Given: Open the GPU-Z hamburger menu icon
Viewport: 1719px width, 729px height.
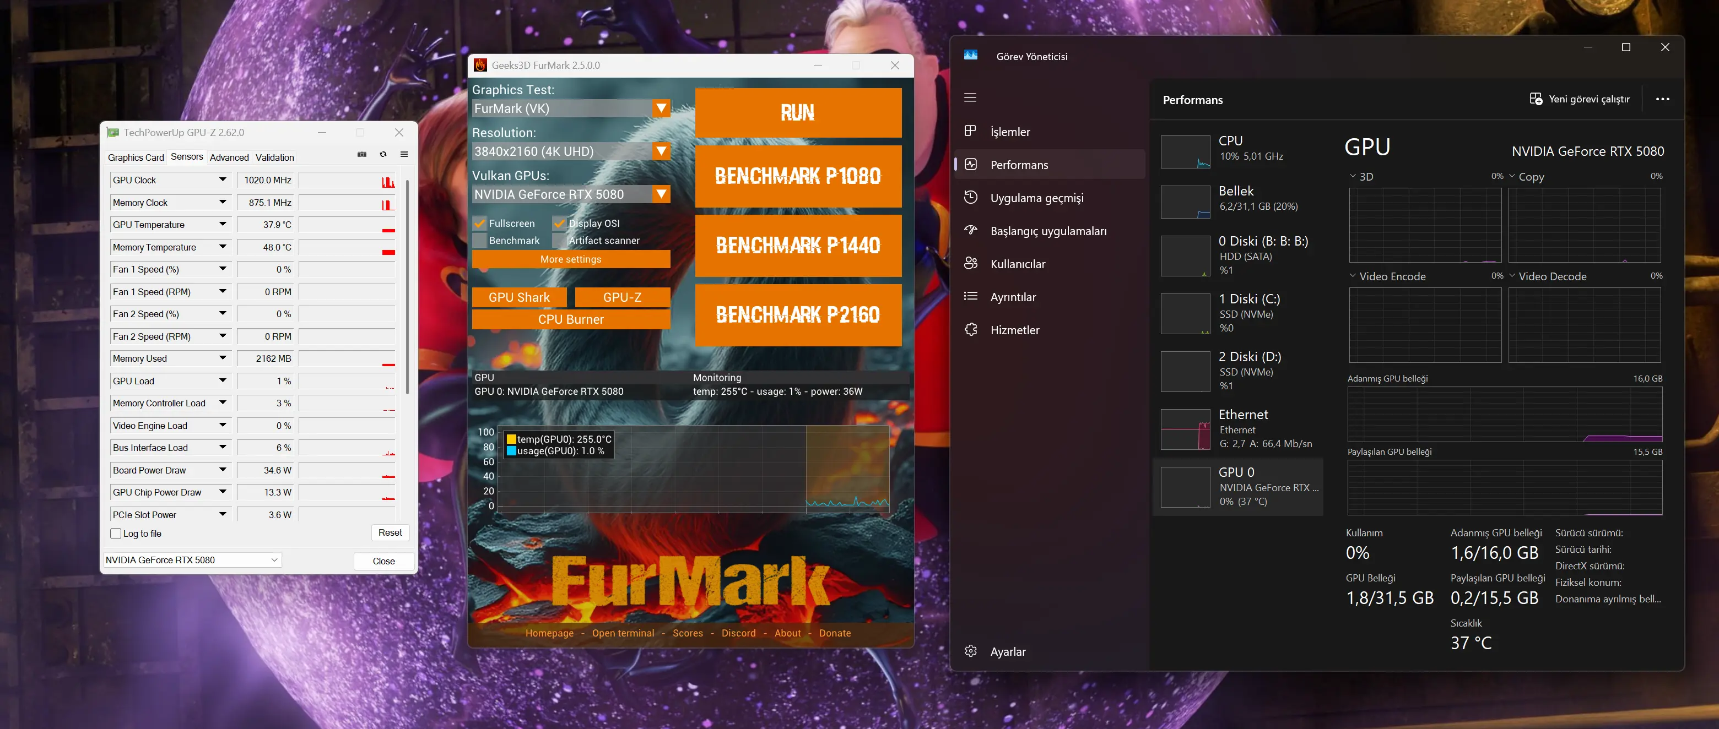Looking at the screenshot, I should (x=404, y=154).
